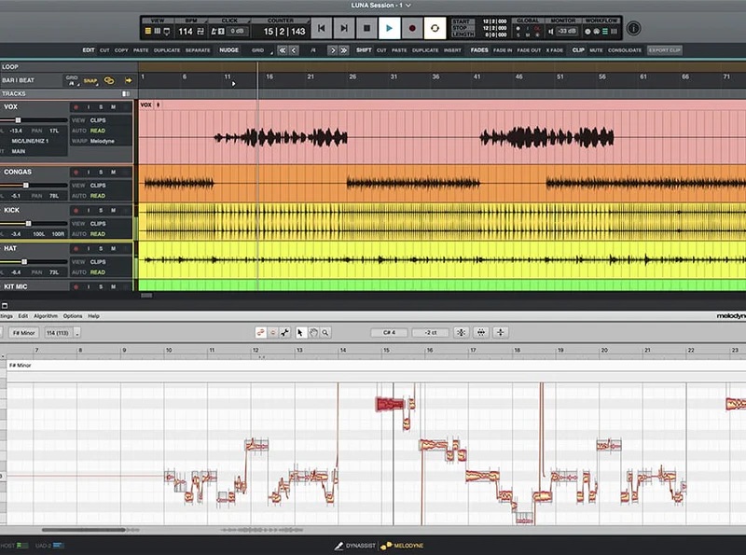The width and height of the screenshot is (746, 555).
Task: Record-arm the VOX track
Action: point(76,107)
